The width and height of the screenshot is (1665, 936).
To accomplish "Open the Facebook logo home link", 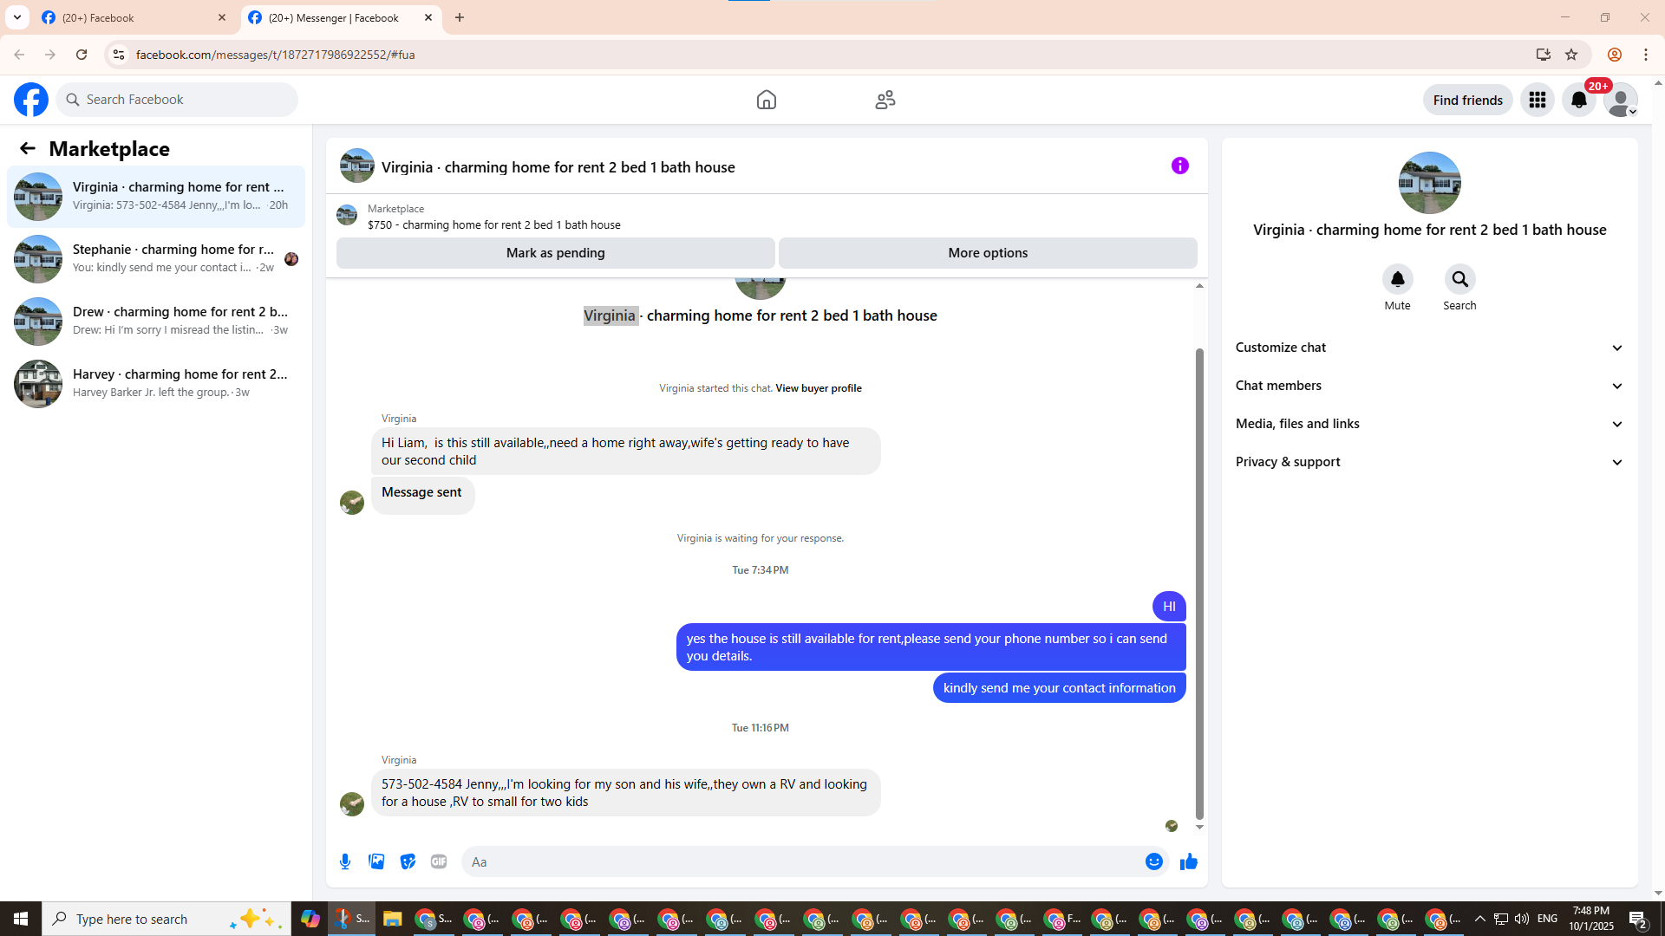I will point(31,100).
